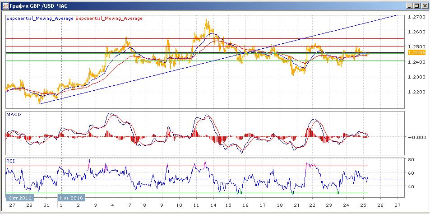The height and width of the screenshot is (214, 430).
Task: Click date label 27 at timeline start
Action: [x=12, y=205]
